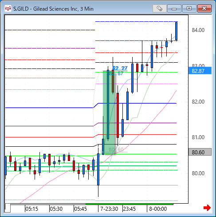216x217 pixels.
Task: Click the blue 82.87 entry price label on chart
Action: point(116,73)
